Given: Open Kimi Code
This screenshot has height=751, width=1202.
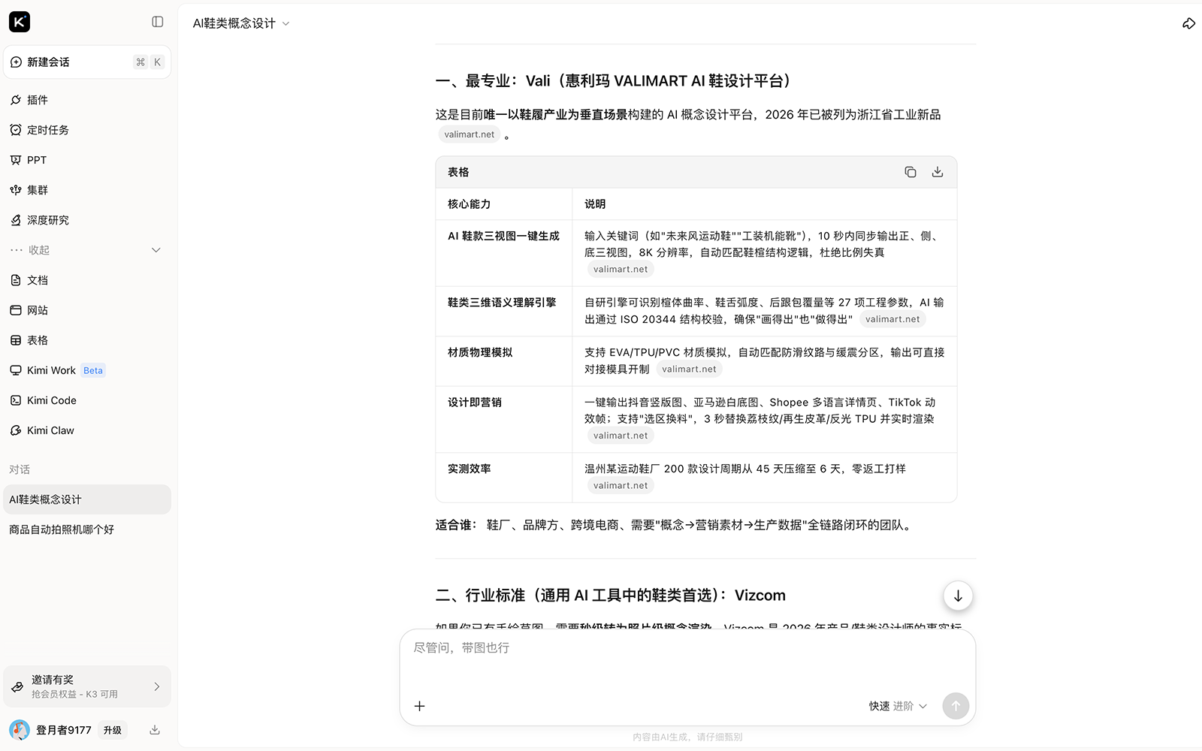Looking at the screenshot, I should coord(87,400).
